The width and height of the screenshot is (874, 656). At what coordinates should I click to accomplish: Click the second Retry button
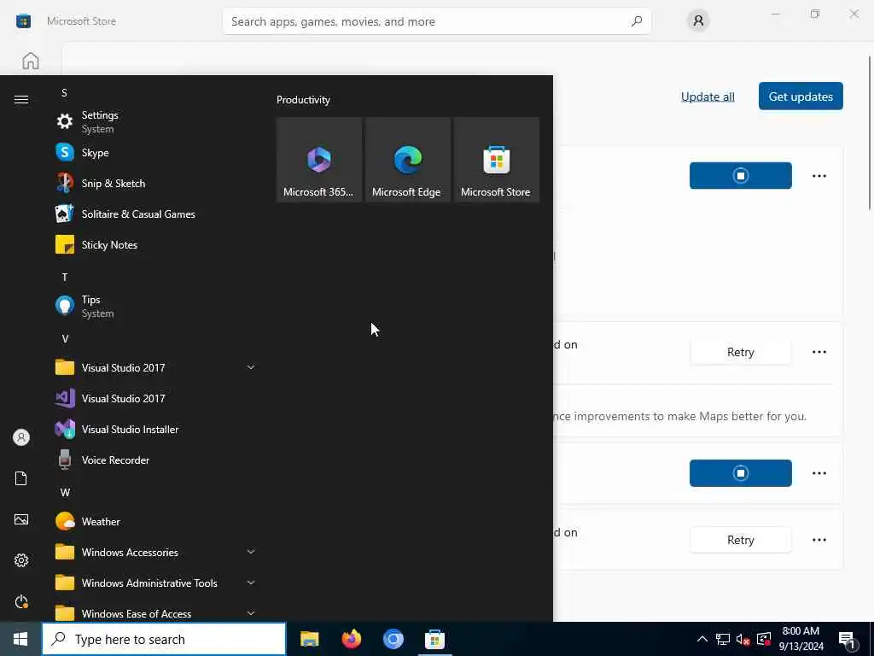point(740,540)
